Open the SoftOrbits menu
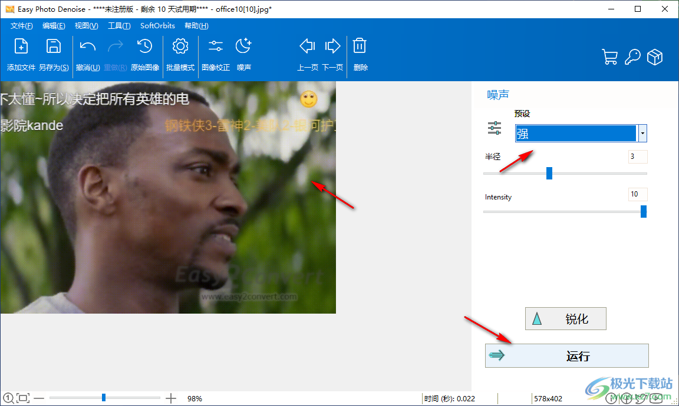The height and width of the screenshot is (406, 679). click(157, 26)
